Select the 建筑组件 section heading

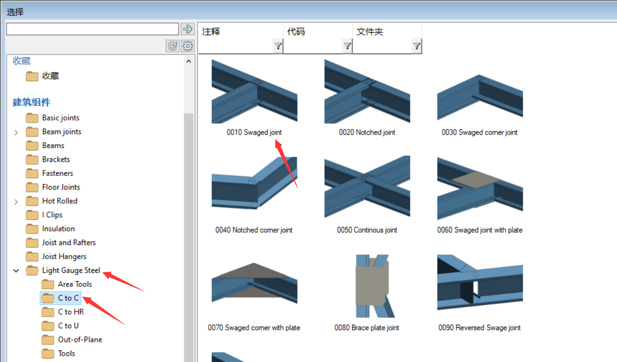[31, 103]
